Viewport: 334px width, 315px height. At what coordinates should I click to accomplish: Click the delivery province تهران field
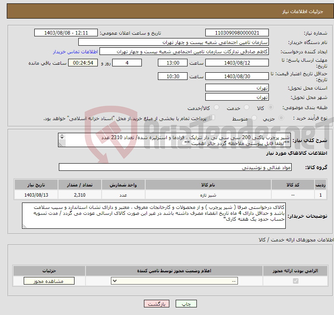[x=237, y=88]
